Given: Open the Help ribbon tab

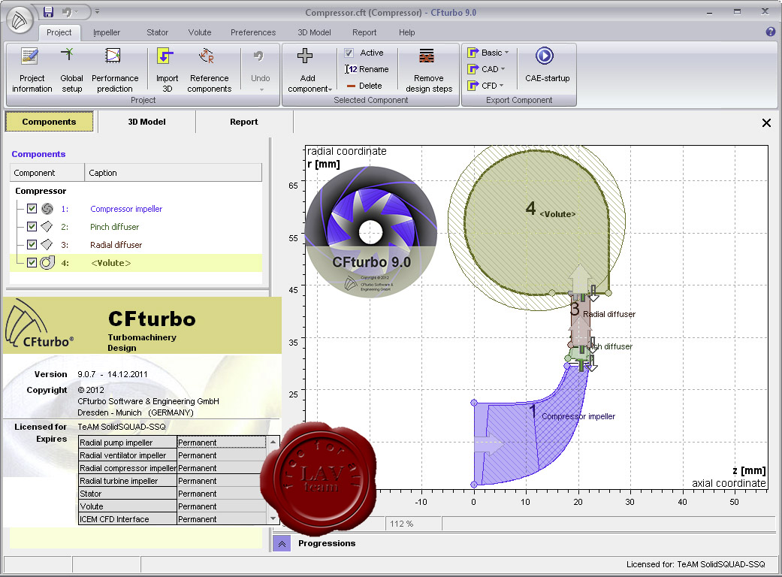Looking at the screenshot, I should pos(406,32).
